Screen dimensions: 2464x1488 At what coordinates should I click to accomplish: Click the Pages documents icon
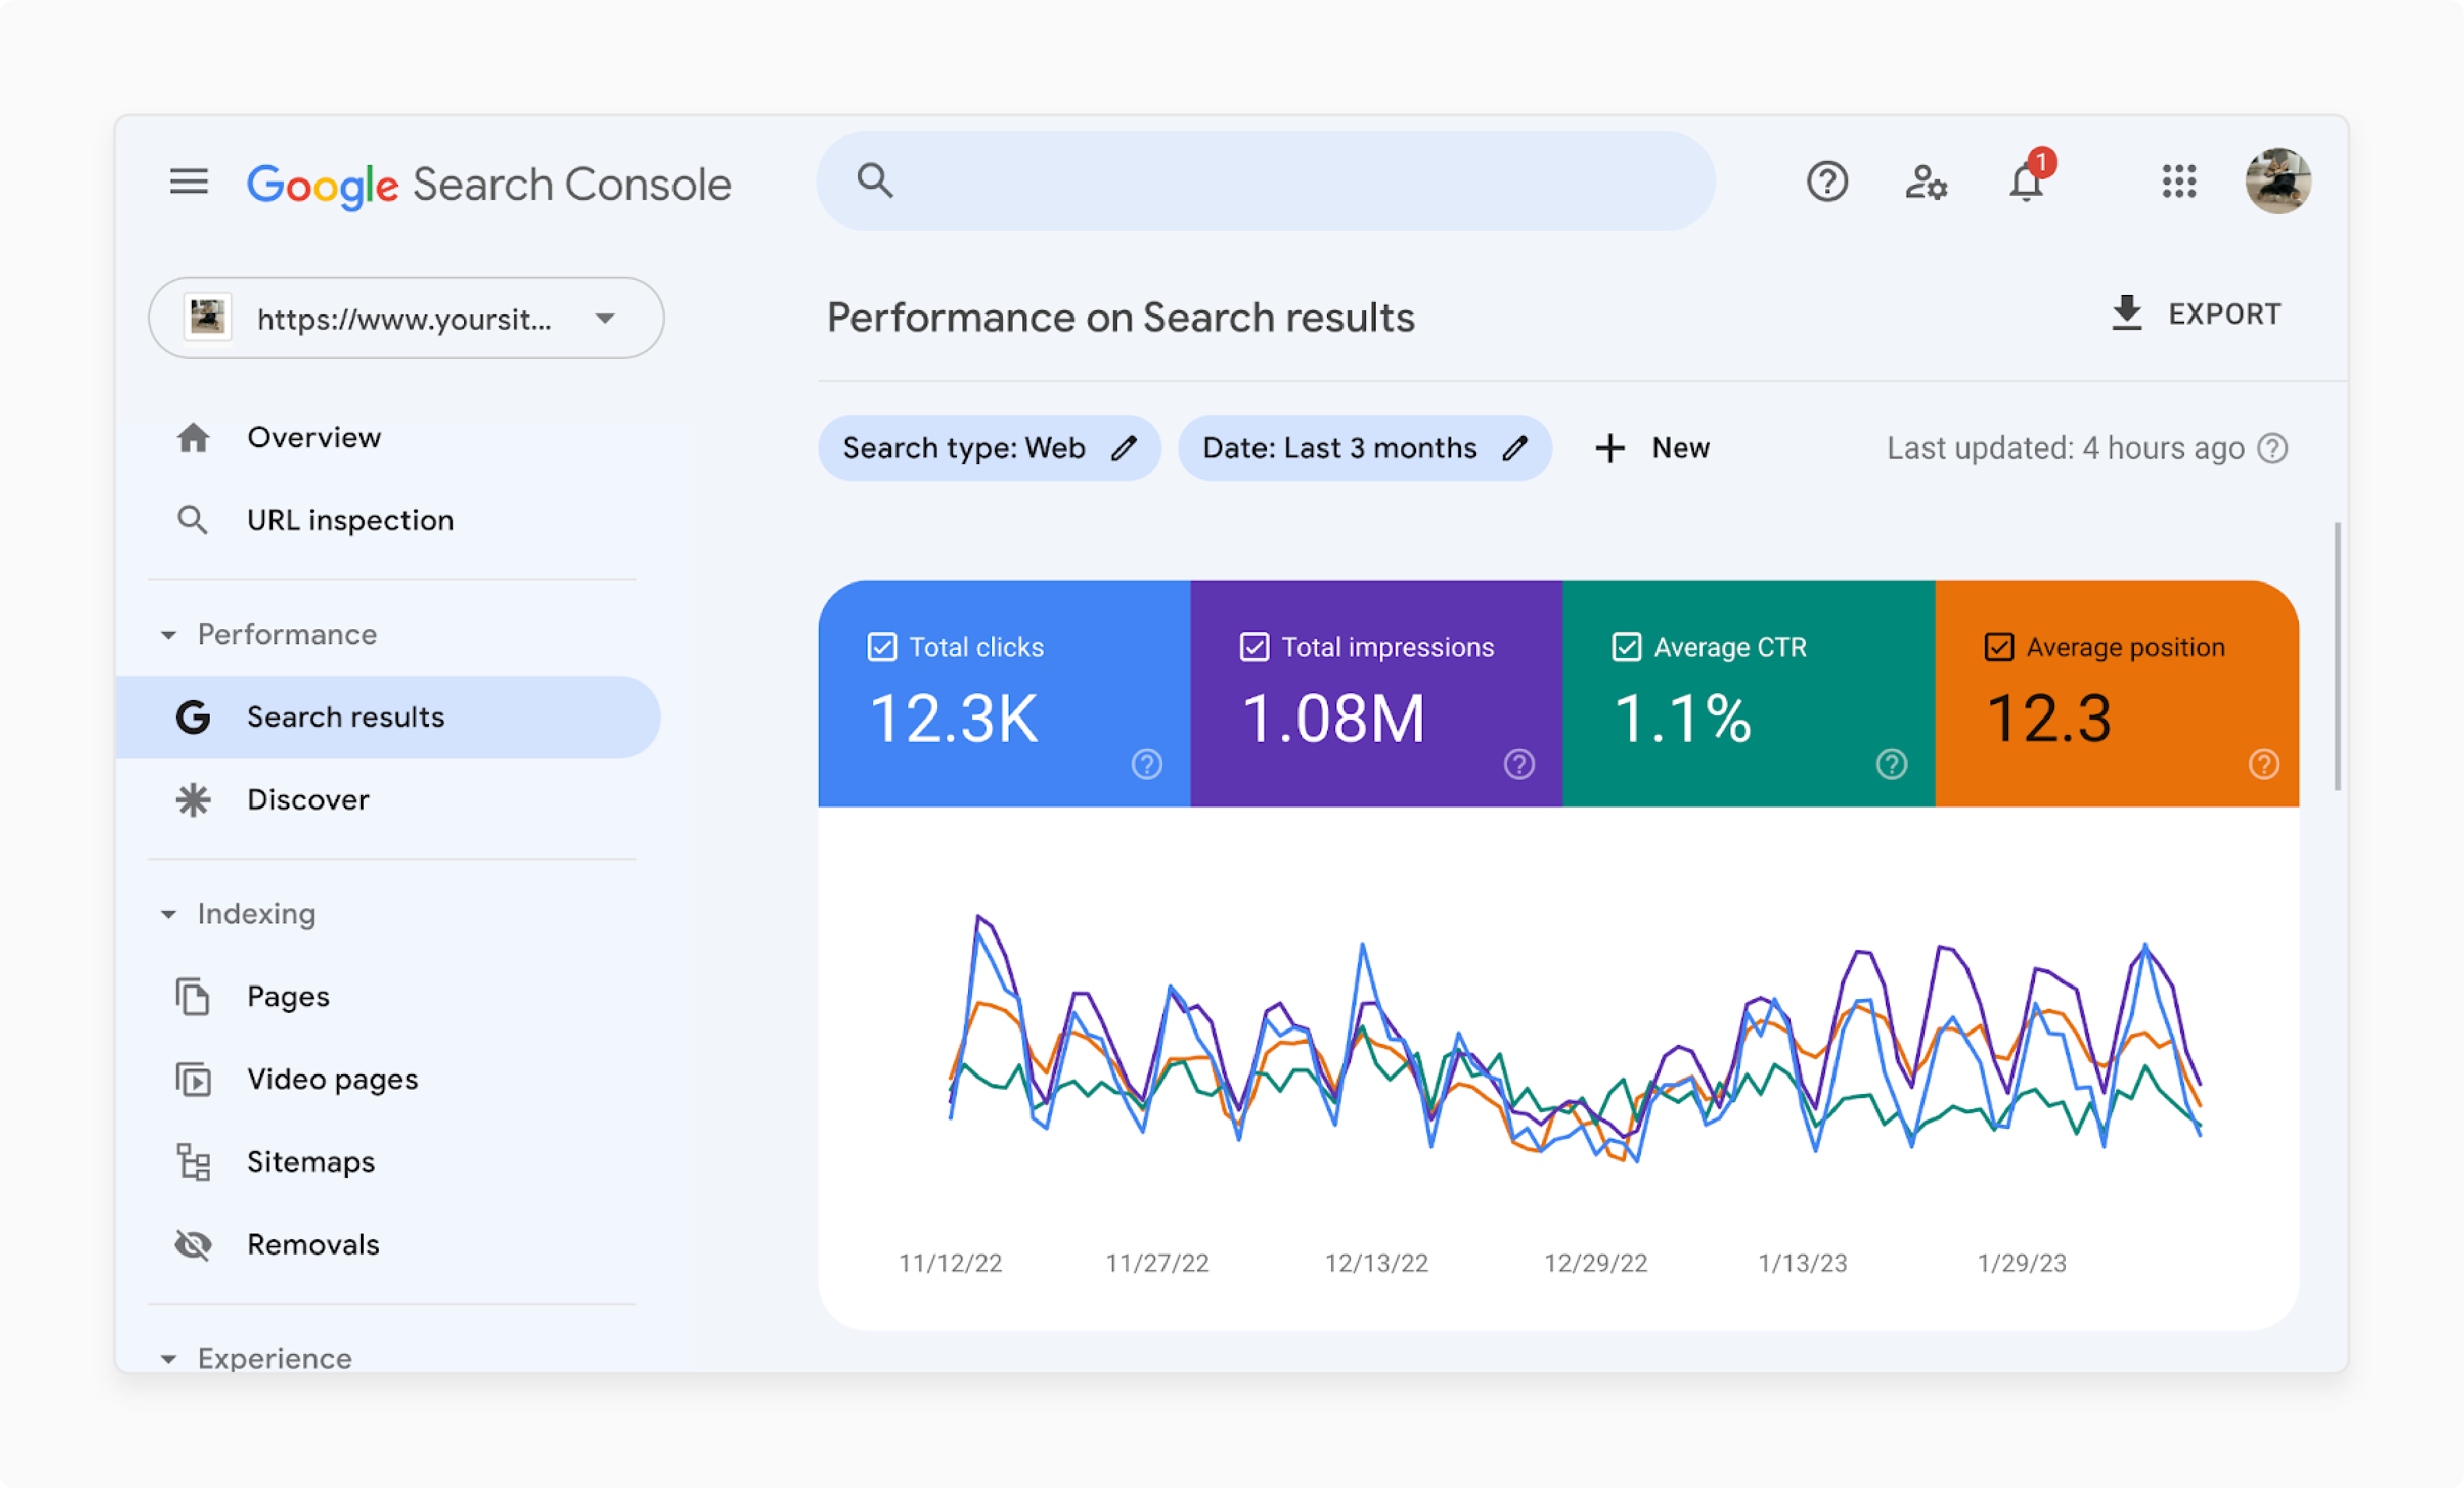[x=193, y=997]
